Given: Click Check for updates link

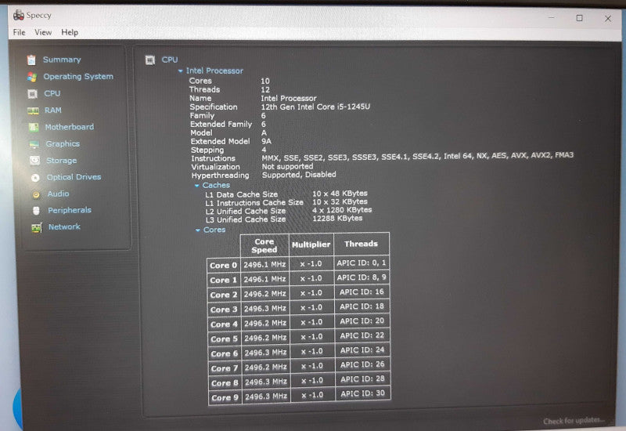Looking at the screenshot, I should click(574, 421).
